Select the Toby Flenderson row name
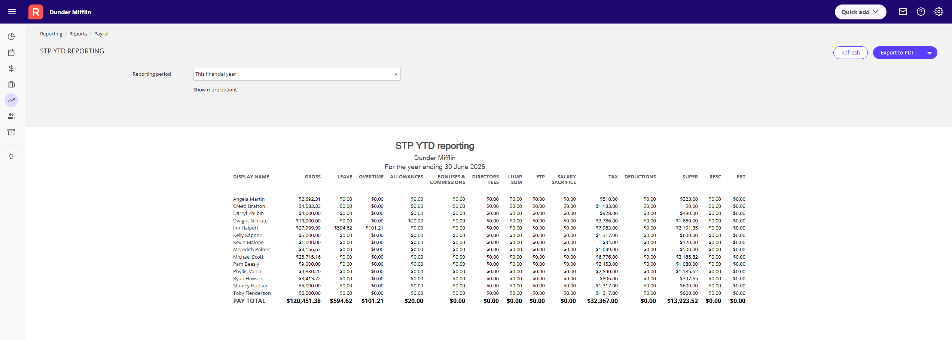Viewport: 952px width, 340px height. [252, 293]
